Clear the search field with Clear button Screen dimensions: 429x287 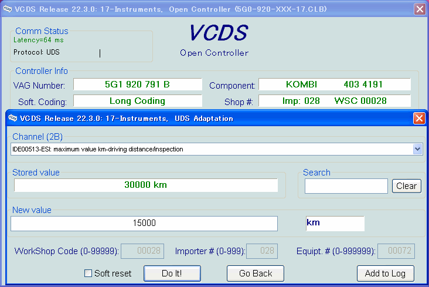click(x=406, y=186)
